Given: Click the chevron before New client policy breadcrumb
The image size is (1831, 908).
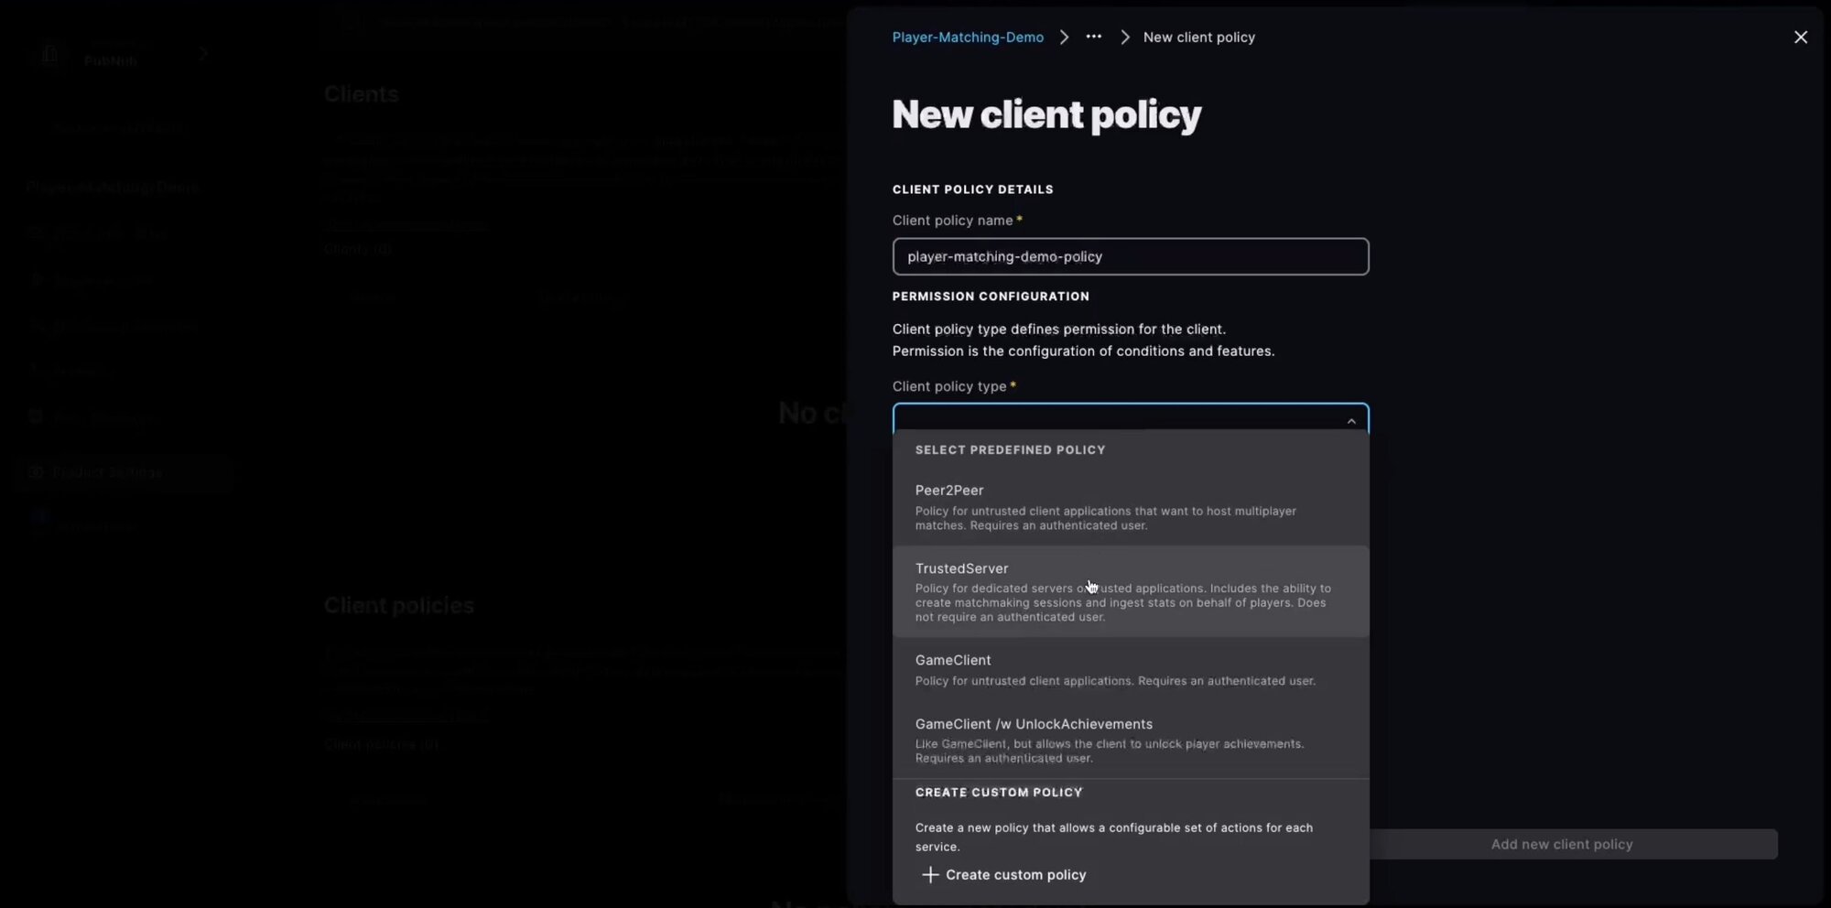Looking at the screenshot, I should pos(1124,38).
